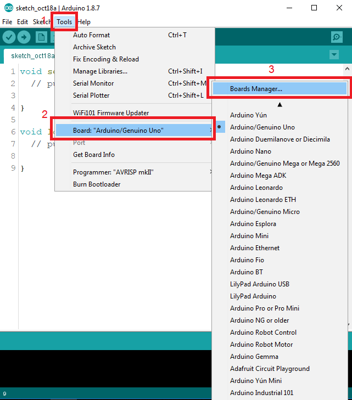The width and height of the screenshot is (352, 400).
Task: Open Boards Manager...
Action: [280, 89]
